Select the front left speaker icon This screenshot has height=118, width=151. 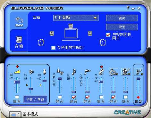point(52,33)
